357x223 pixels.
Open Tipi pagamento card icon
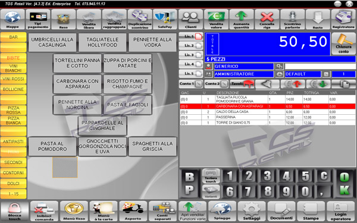[x=38, y=20]
